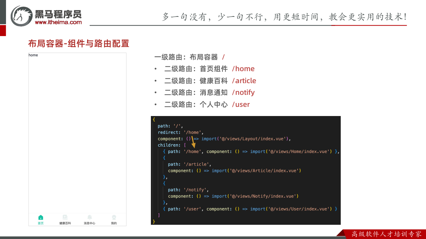Click the bullet text 二级路由：消息通知
The height and width of the screenshot is (239, 426).
[196, 93]
